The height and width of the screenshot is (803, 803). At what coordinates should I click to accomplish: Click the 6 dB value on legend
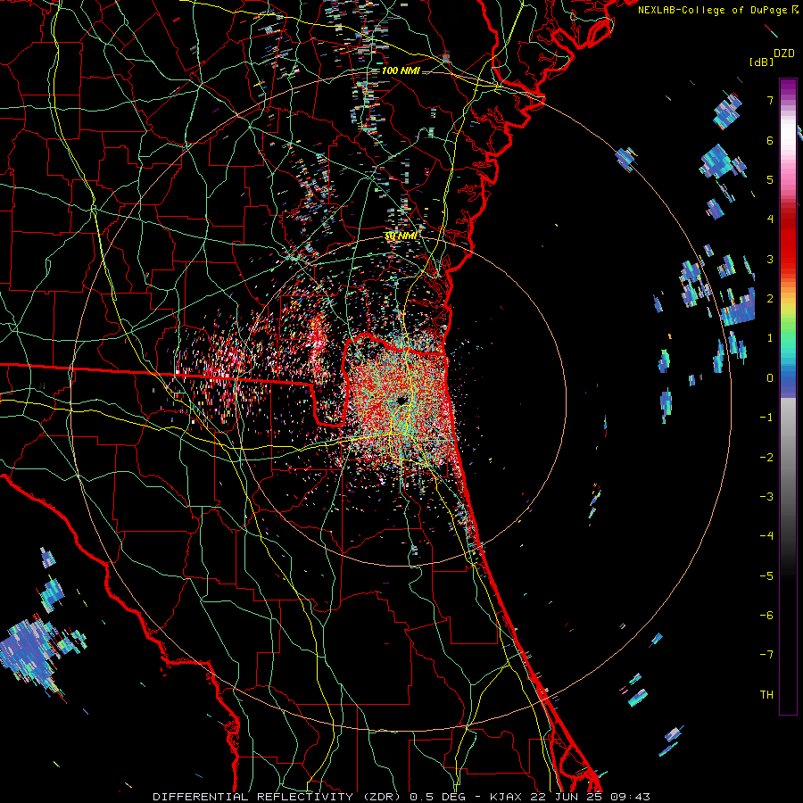770,140
